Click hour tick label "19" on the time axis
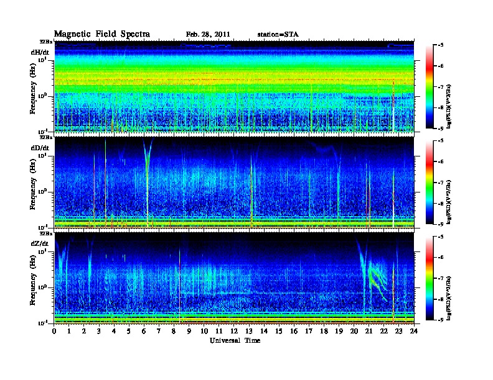This screenshot has height=380, width=493. coord(339,331)
